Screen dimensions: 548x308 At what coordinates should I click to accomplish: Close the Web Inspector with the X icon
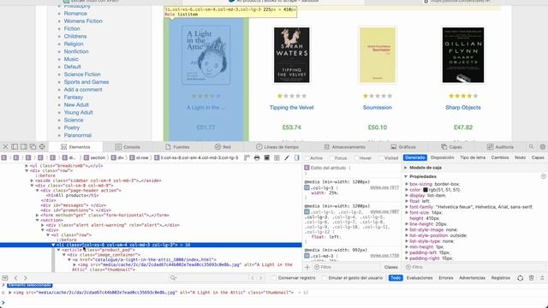tap(5, 146)
